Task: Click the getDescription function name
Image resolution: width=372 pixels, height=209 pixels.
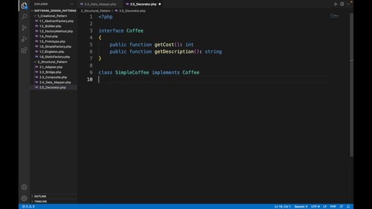Action: 174,52
